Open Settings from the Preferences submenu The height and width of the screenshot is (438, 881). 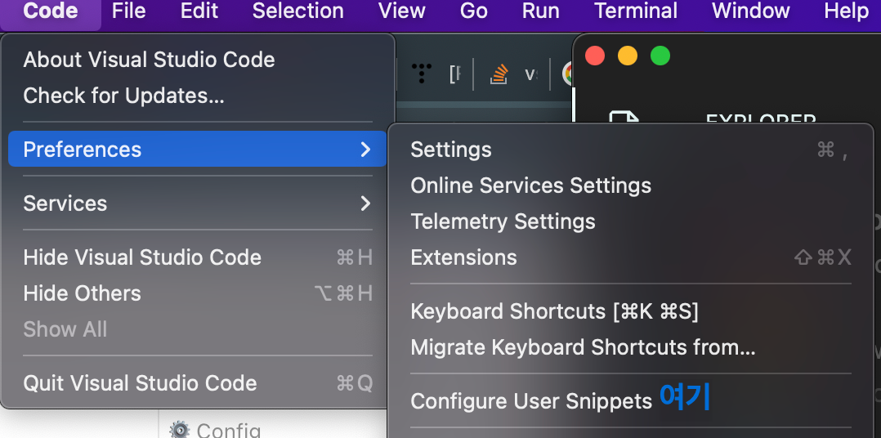pyautogui.click(x=630, y=150)
